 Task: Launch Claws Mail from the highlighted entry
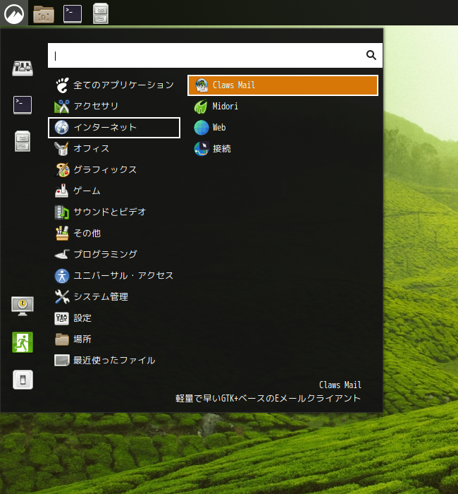pyautogui.click(x=283, y=85)
